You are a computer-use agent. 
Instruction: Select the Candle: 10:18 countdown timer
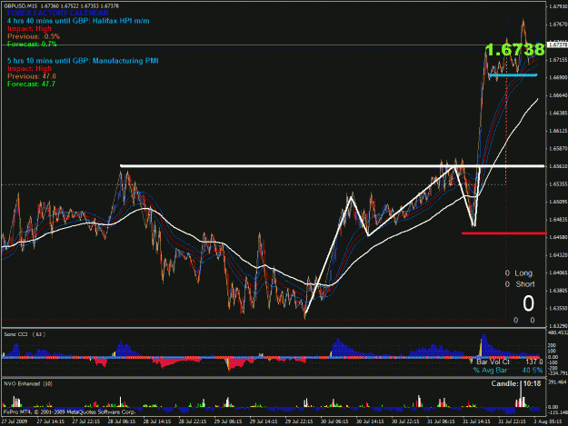[x=516, y=383]
